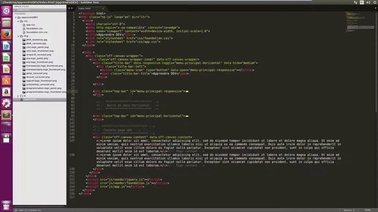
Task: Click the title-bar-title span line
Action: point(144,74)
